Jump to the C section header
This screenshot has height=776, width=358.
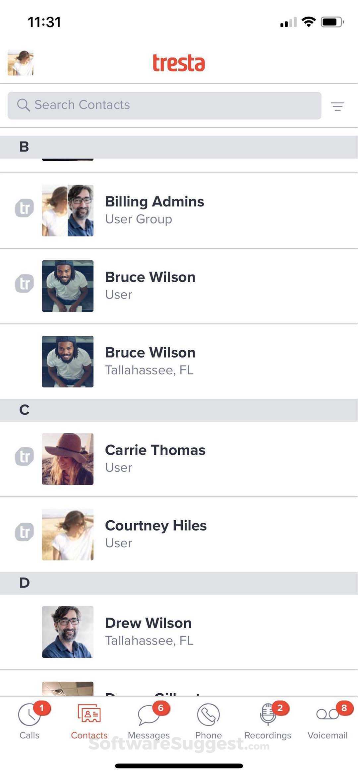[179, 410]
